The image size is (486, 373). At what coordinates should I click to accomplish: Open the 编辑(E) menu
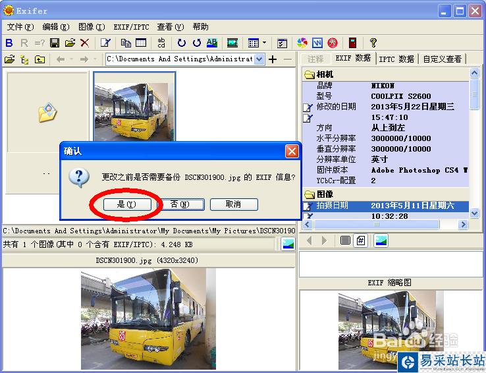[56, 27]
